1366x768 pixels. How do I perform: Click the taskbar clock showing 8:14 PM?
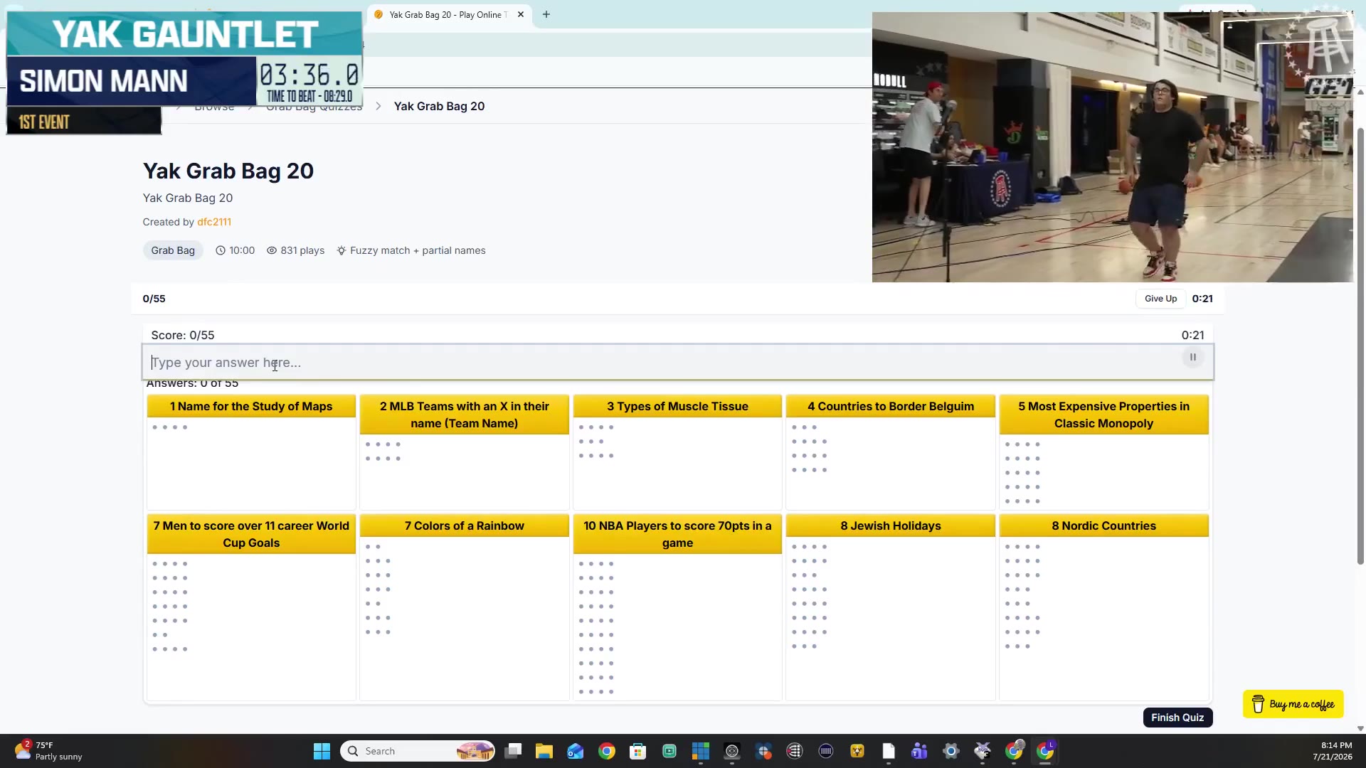point(1333,751)
